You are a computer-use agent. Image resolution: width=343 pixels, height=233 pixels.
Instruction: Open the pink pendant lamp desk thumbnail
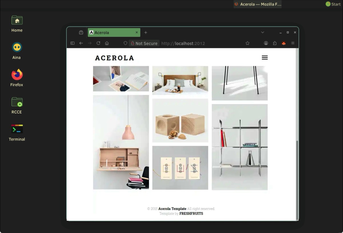(x=121, y=142)
